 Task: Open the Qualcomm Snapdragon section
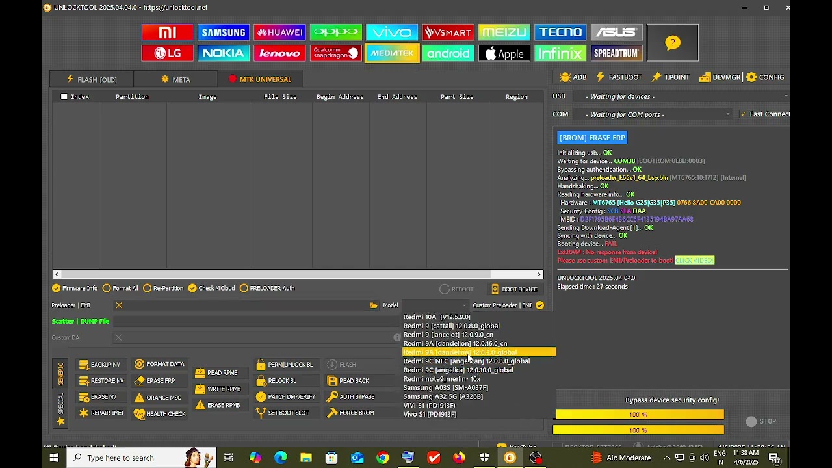coord(336,53)
